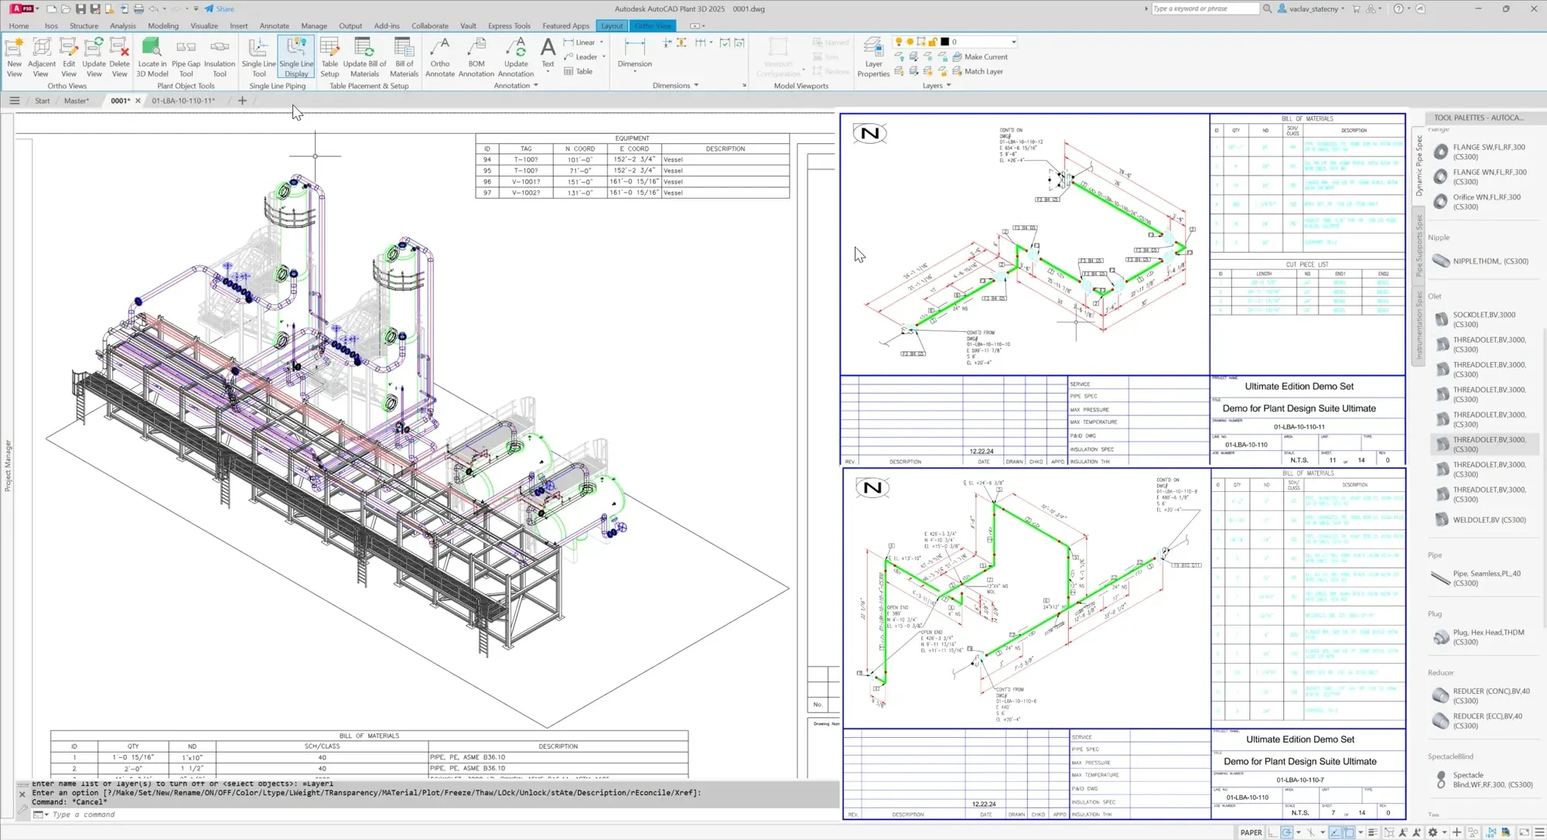Image resolution: width=1547 pixels, height=840 pixels.
Task: Expand the Dimensions panel flyout
Action: 675,86
